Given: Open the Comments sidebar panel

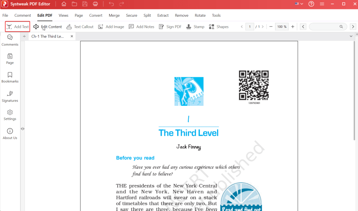Looking at the screenshot, I should point(10,40).
